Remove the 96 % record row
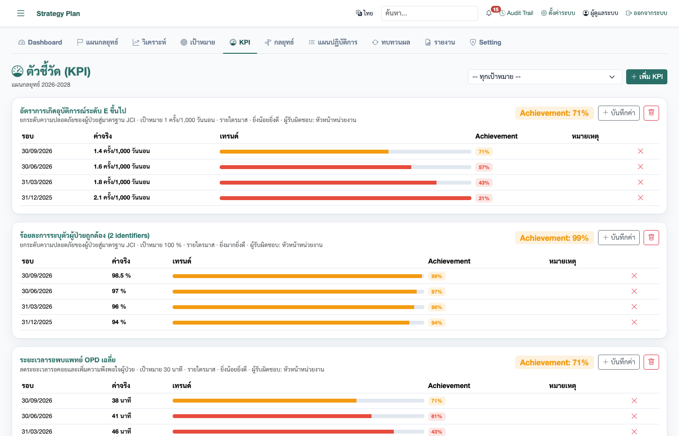This screenshot has width=679, height=436. 634,307
